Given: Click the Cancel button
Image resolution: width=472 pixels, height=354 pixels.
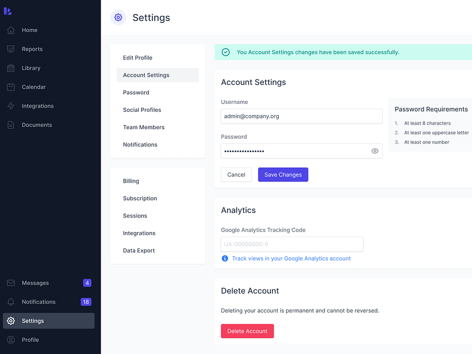Looking at the screenshot, I should pyautogui.click(x=237, y=175).
